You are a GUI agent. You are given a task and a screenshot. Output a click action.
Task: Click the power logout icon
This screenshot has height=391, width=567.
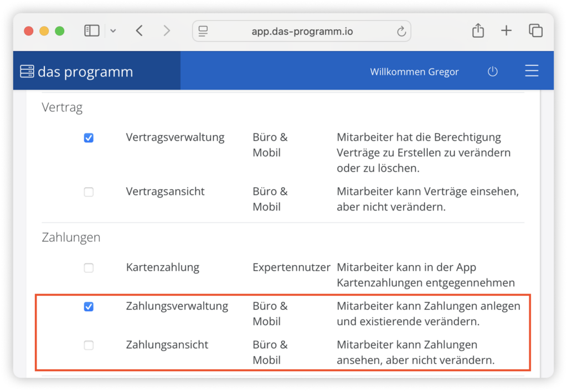(492, 71)
